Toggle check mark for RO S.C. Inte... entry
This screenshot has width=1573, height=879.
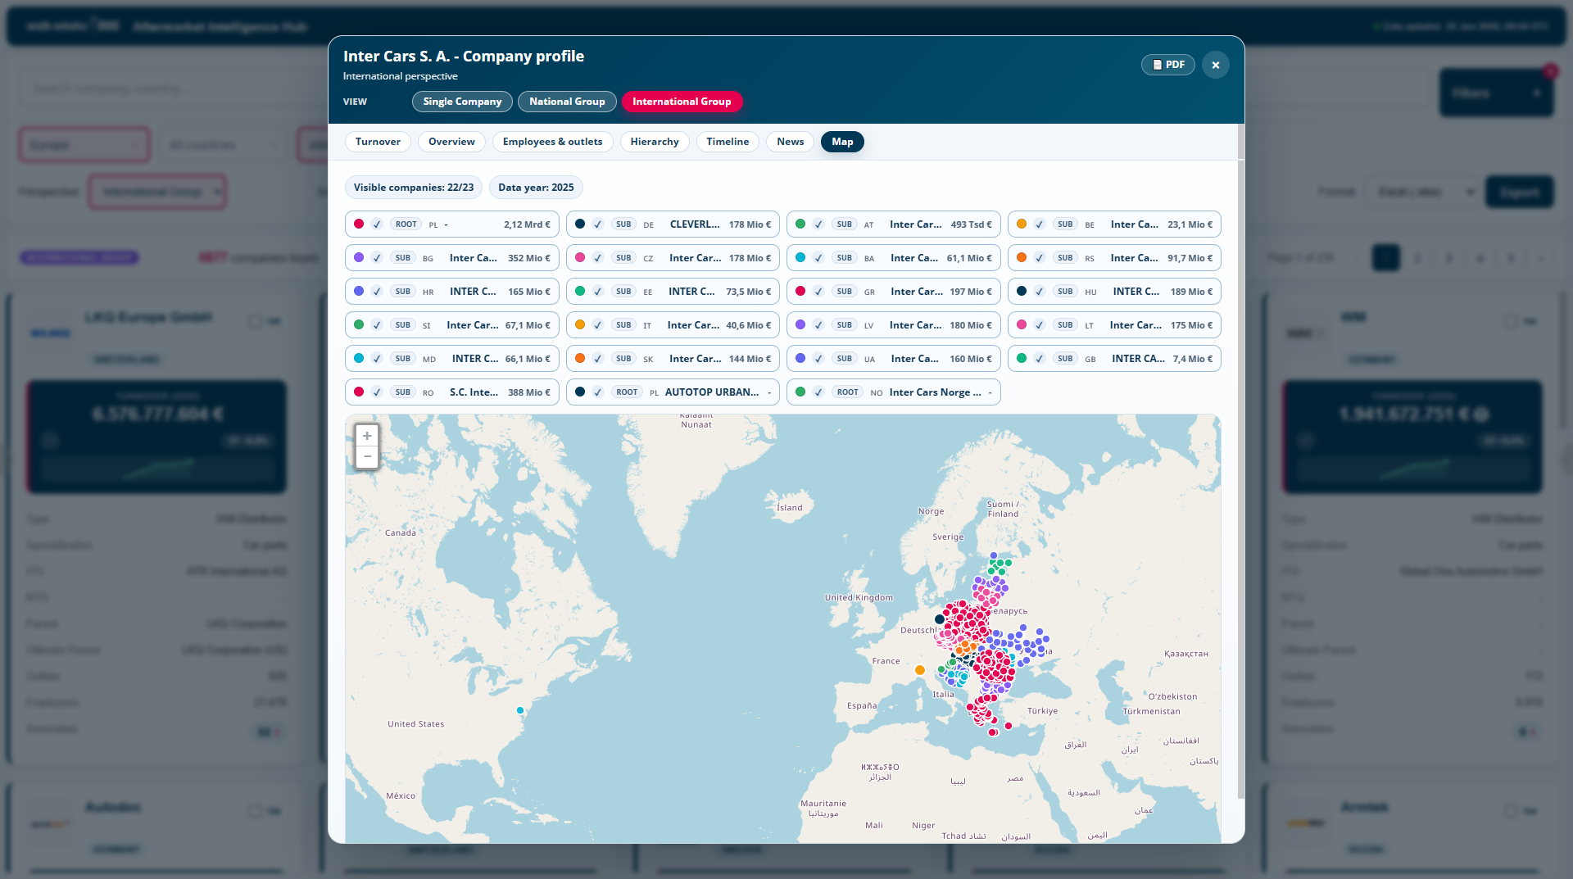377,392
